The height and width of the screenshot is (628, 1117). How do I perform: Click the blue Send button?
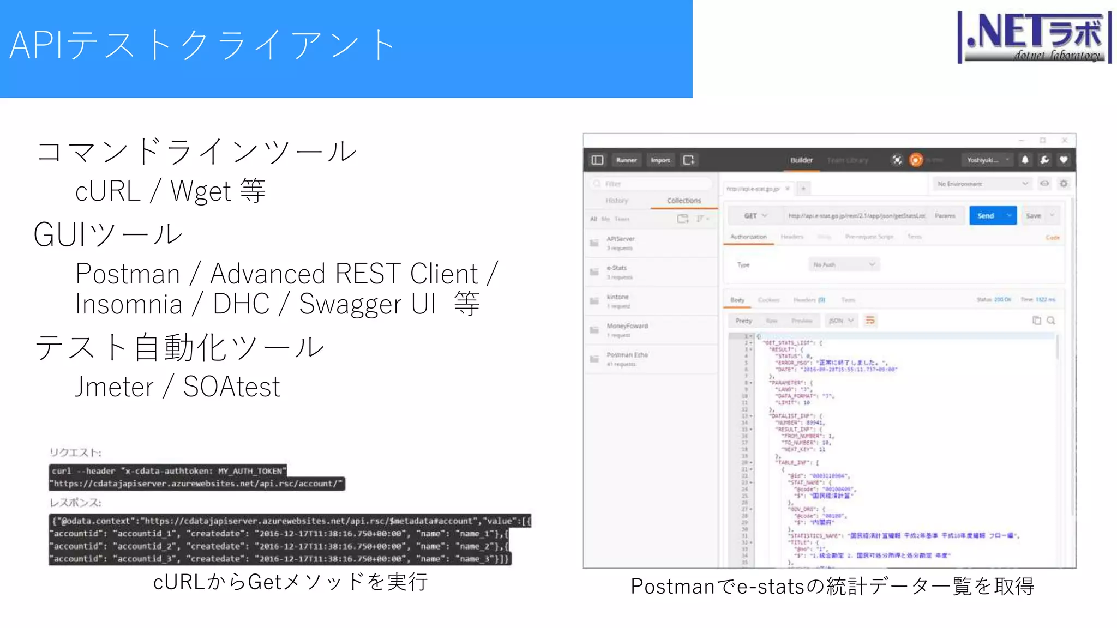pyautogui.click(x=986, y=216)
